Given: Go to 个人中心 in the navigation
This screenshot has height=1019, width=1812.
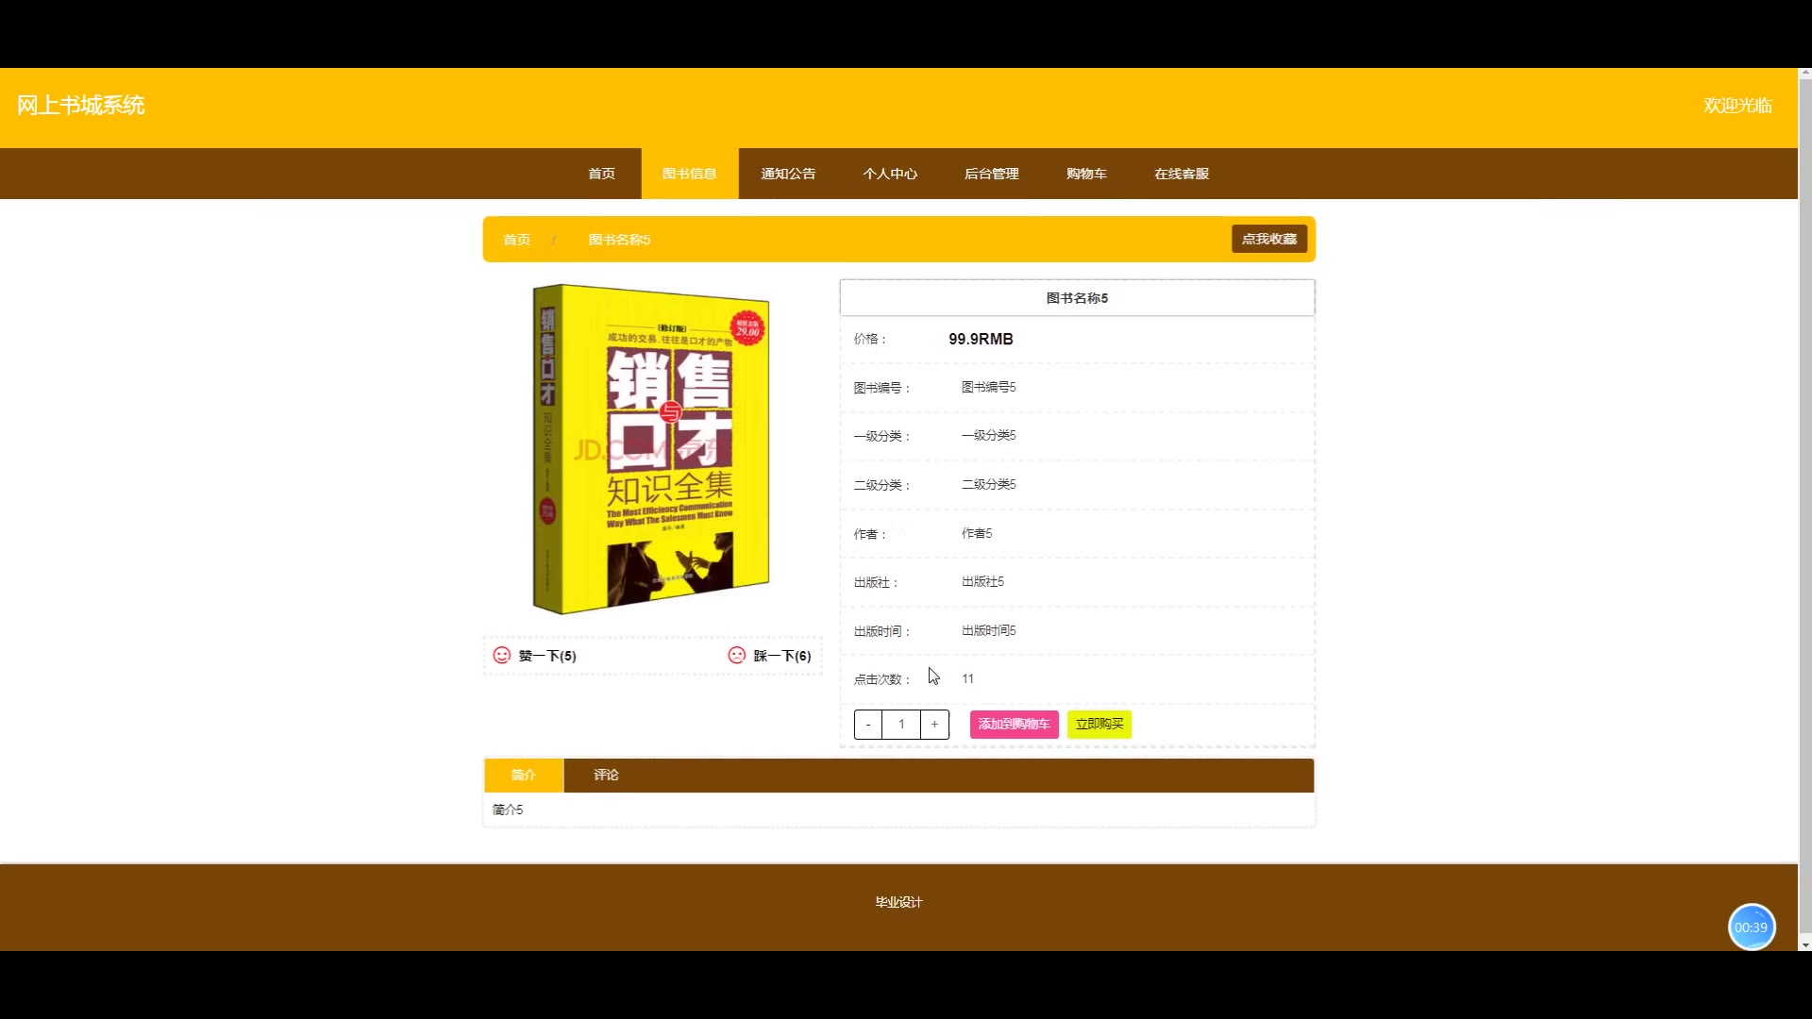Looking at the screenshot, I should click(x=890, y=174).
